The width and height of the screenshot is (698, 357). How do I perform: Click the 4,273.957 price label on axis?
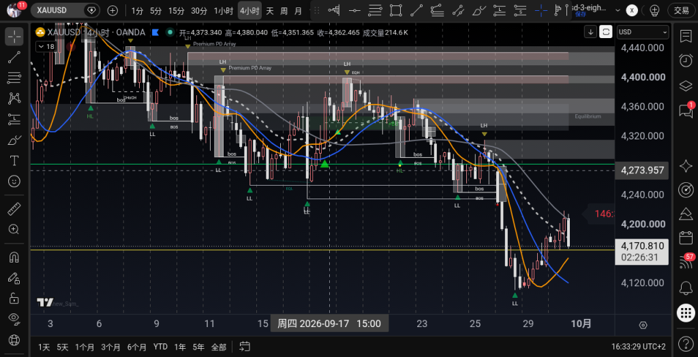[641, 170]
